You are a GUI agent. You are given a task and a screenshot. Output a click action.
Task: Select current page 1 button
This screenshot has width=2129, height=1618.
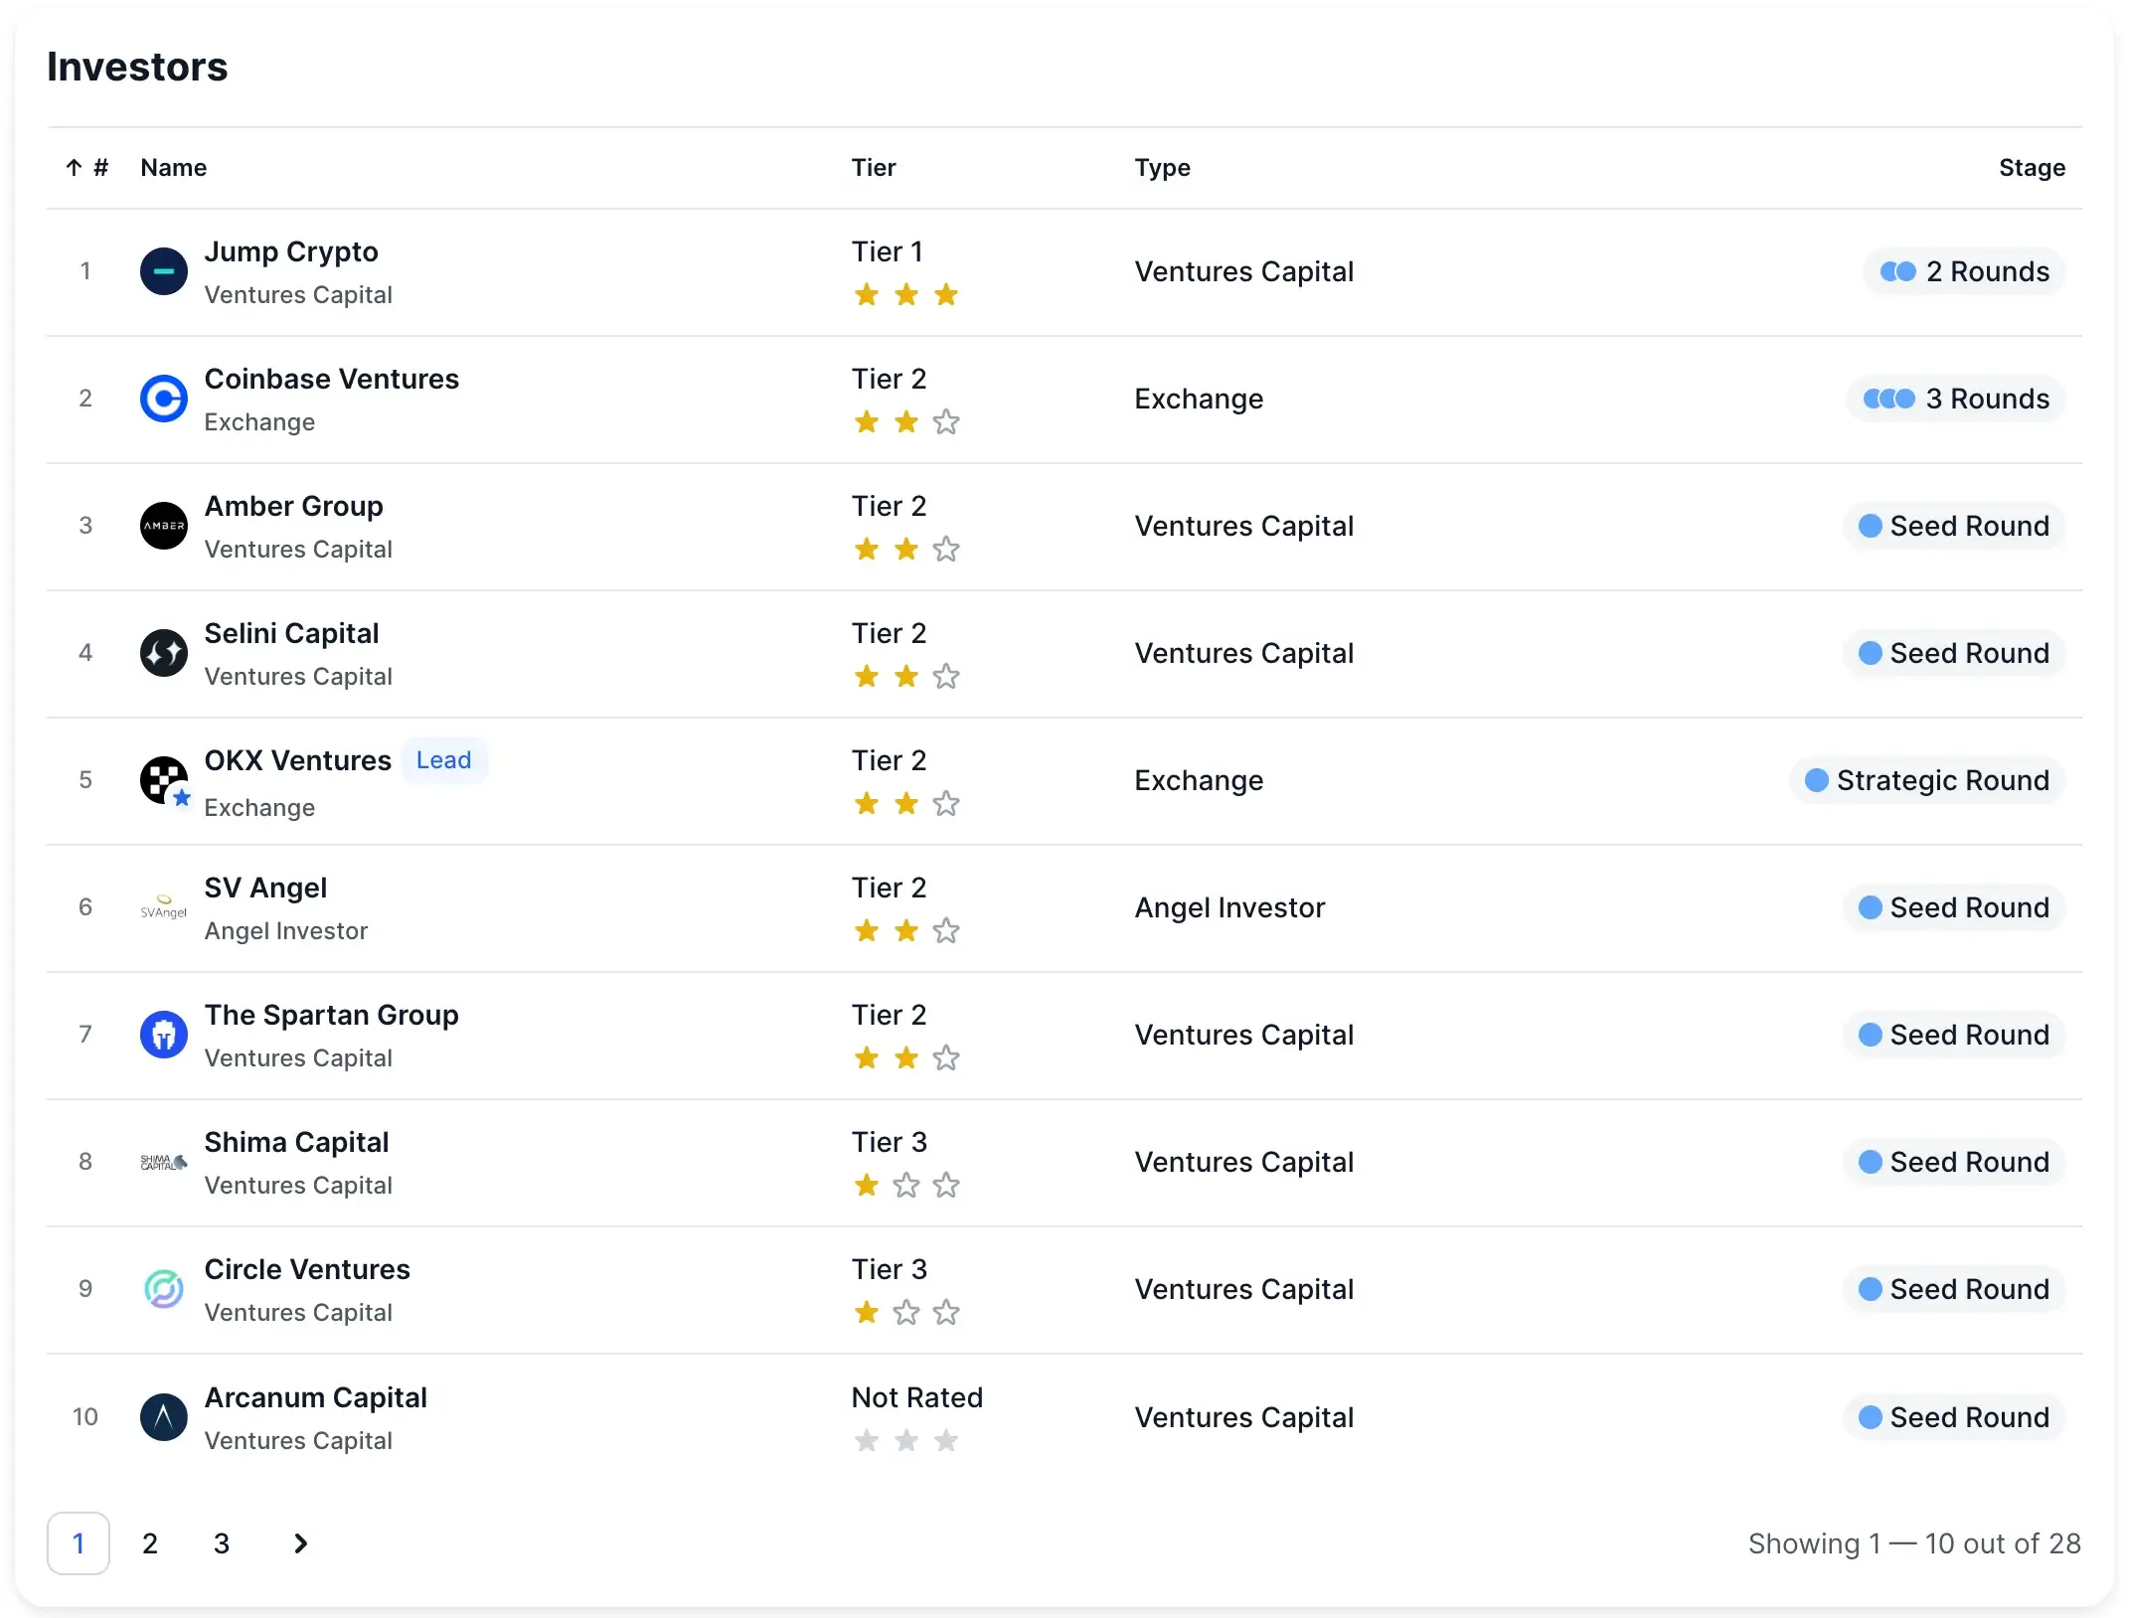click(79, 1543)
